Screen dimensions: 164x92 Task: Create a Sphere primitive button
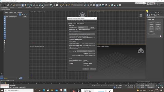pyautogui.click(x=151, y=25)
